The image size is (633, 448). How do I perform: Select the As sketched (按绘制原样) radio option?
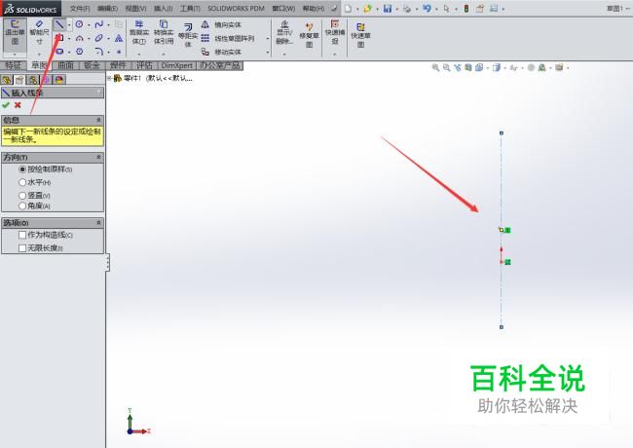tap(22, 169)
